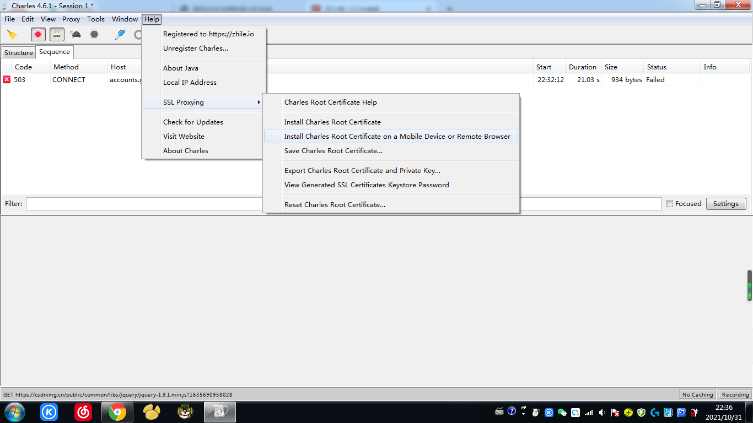Open the volume speaker tray icon
The image size is (753, 423).
[x=602, y=412]
